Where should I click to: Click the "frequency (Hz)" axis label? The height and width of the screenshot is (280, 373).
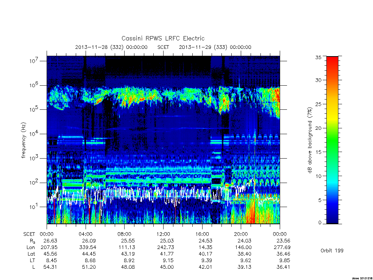click(23, 140)
